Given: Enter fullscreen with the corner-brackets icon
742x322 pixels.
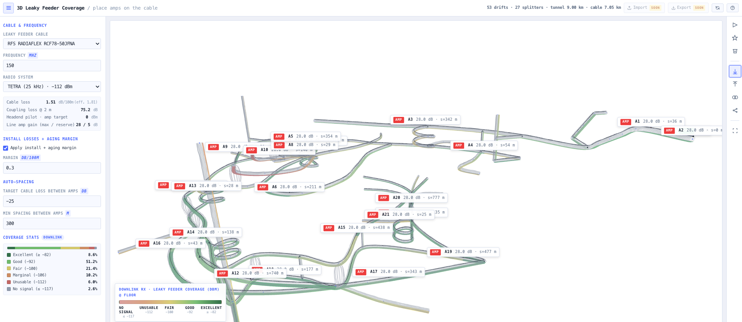Looking at the screenshot, I should coord(735,131).
